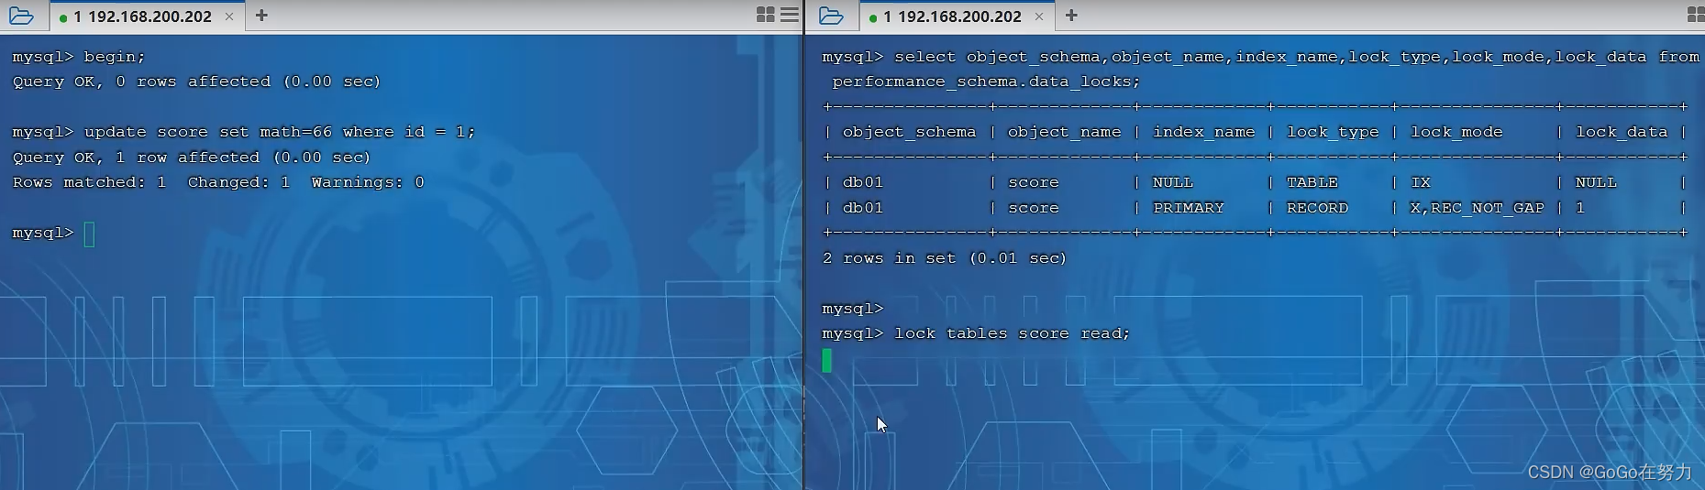Click the 'TABLE' lock_type cell
The image size is (1705, 490).
click(x=1312, y=182)
